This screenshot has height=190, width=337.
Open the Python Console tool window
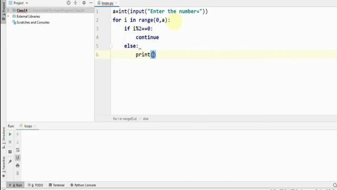83,185
